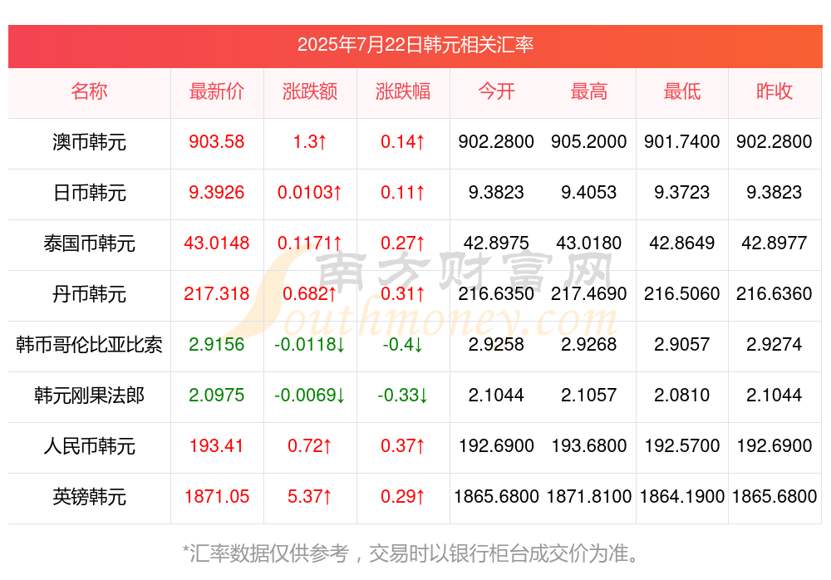This screenshot has height=580, width=831.
Task: Select the opening value 42.8975
Action: pyautogui.click(x=496, y=243)
